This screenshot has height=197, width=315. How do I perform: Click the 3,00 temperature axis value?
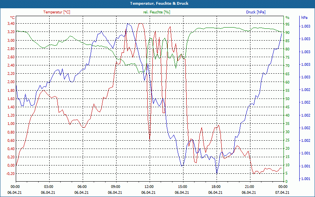11,41
